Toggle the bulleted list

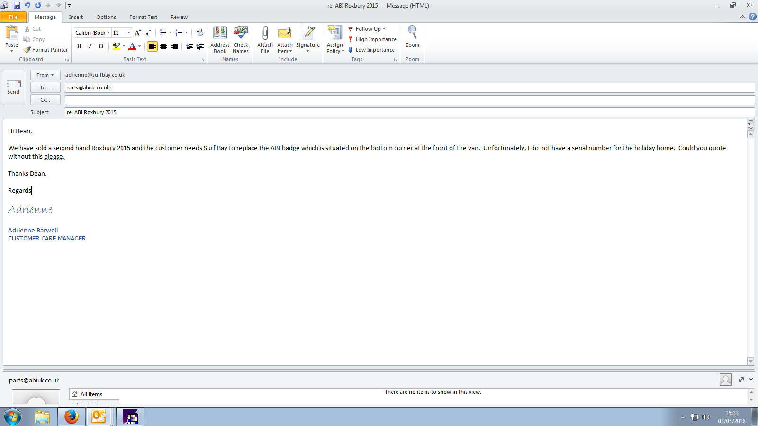[163, 33]
